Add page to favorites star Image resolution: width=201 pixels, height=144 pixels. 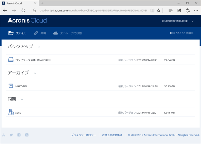(158, 10)
